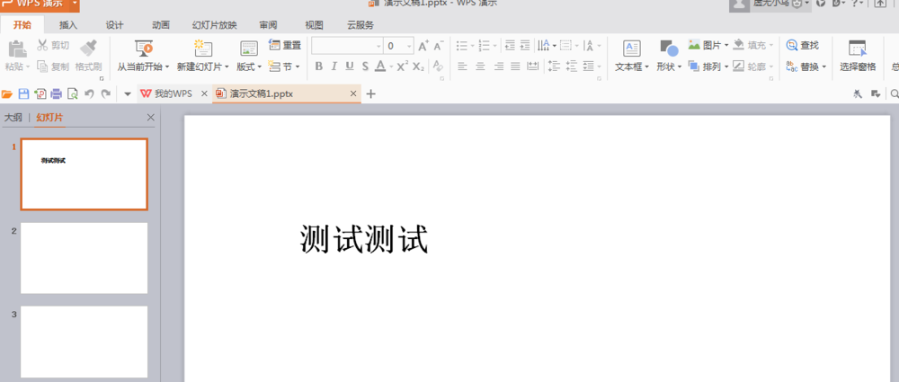This screenshot has height=382, width=899.
Task: Click the print icon in quick access toolbar
Action: [56, 93]
